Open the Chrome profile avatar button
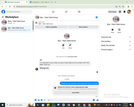Screen dimensions: 134x107 (128, 6)
